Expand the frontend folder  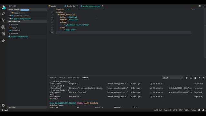coord(14,34)
